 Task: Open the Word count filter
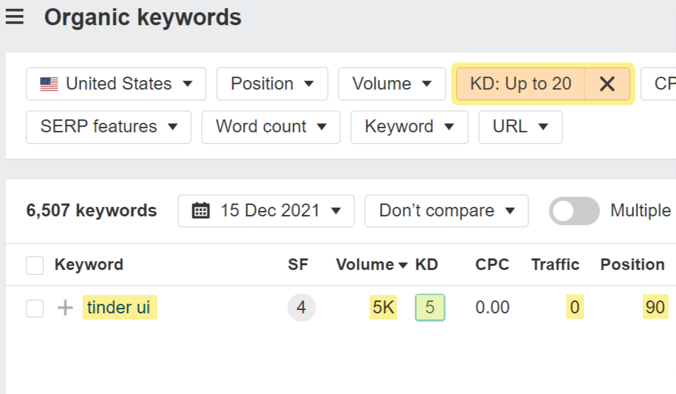[x=270, y=127]
